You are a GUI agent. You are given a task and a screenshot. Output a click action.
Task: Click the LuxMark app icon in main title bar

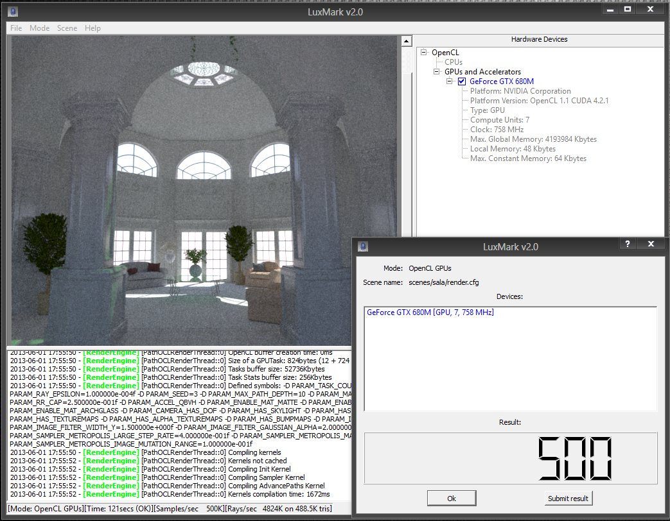pos(13,12)
